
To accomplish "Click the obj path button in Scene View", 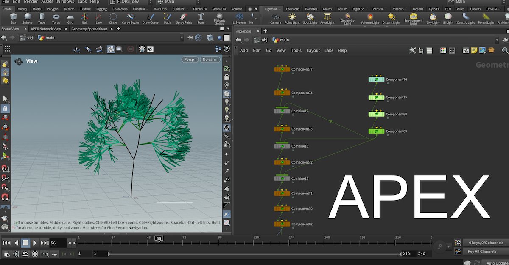I will tap(27, 38).
